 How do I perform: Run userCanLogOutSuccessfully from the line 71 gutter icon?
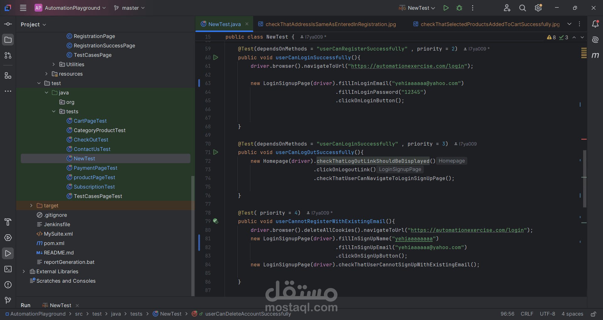[x=216, y=152]
